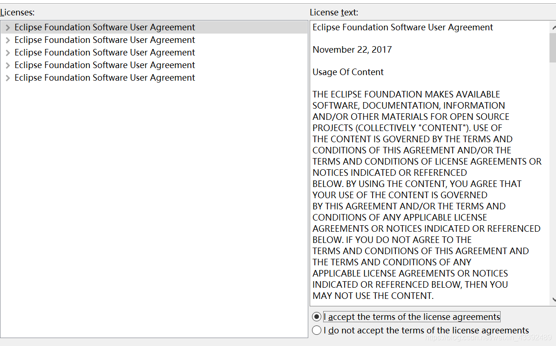Screen dimensions: 556x346
Task: Click the 'License text:' label
Action: [x=334, y=13]
